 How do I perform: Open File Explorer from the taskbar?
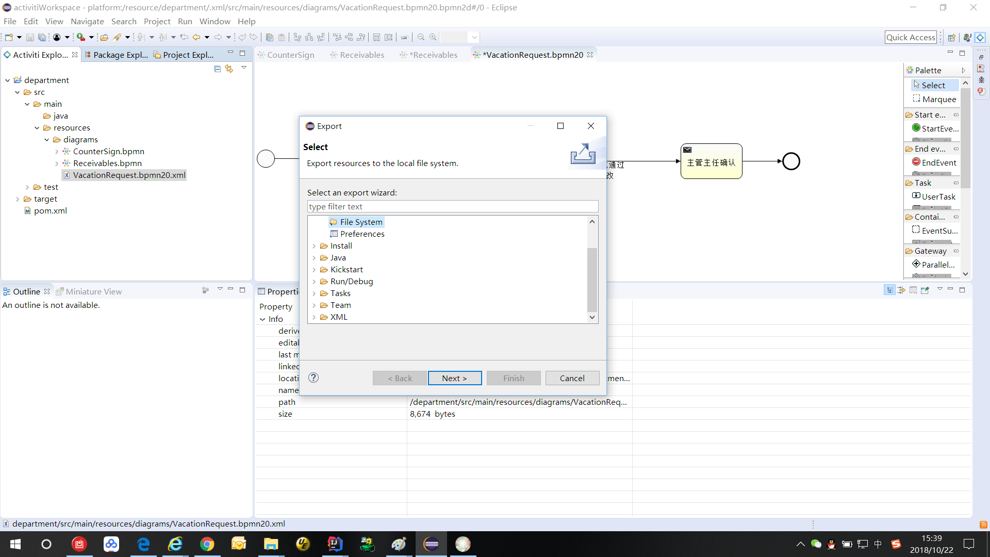coord(271,544)
